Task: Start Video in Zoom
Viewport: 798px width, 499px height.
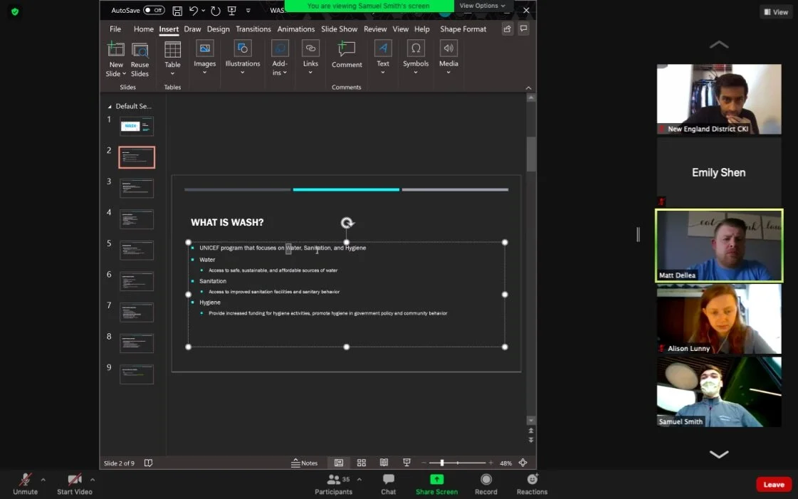Action: pyautogui.click(x=74, y=484)
